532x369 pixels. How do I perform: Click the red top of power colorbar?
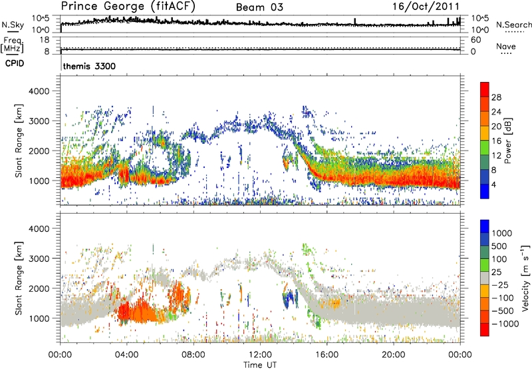pos(485,89)
